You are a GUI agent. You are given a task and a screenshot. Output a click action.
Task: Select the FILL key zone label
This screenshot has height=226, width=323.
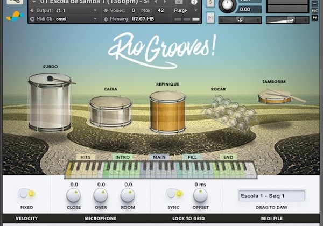pyautogui.click(x=192, y=157)
